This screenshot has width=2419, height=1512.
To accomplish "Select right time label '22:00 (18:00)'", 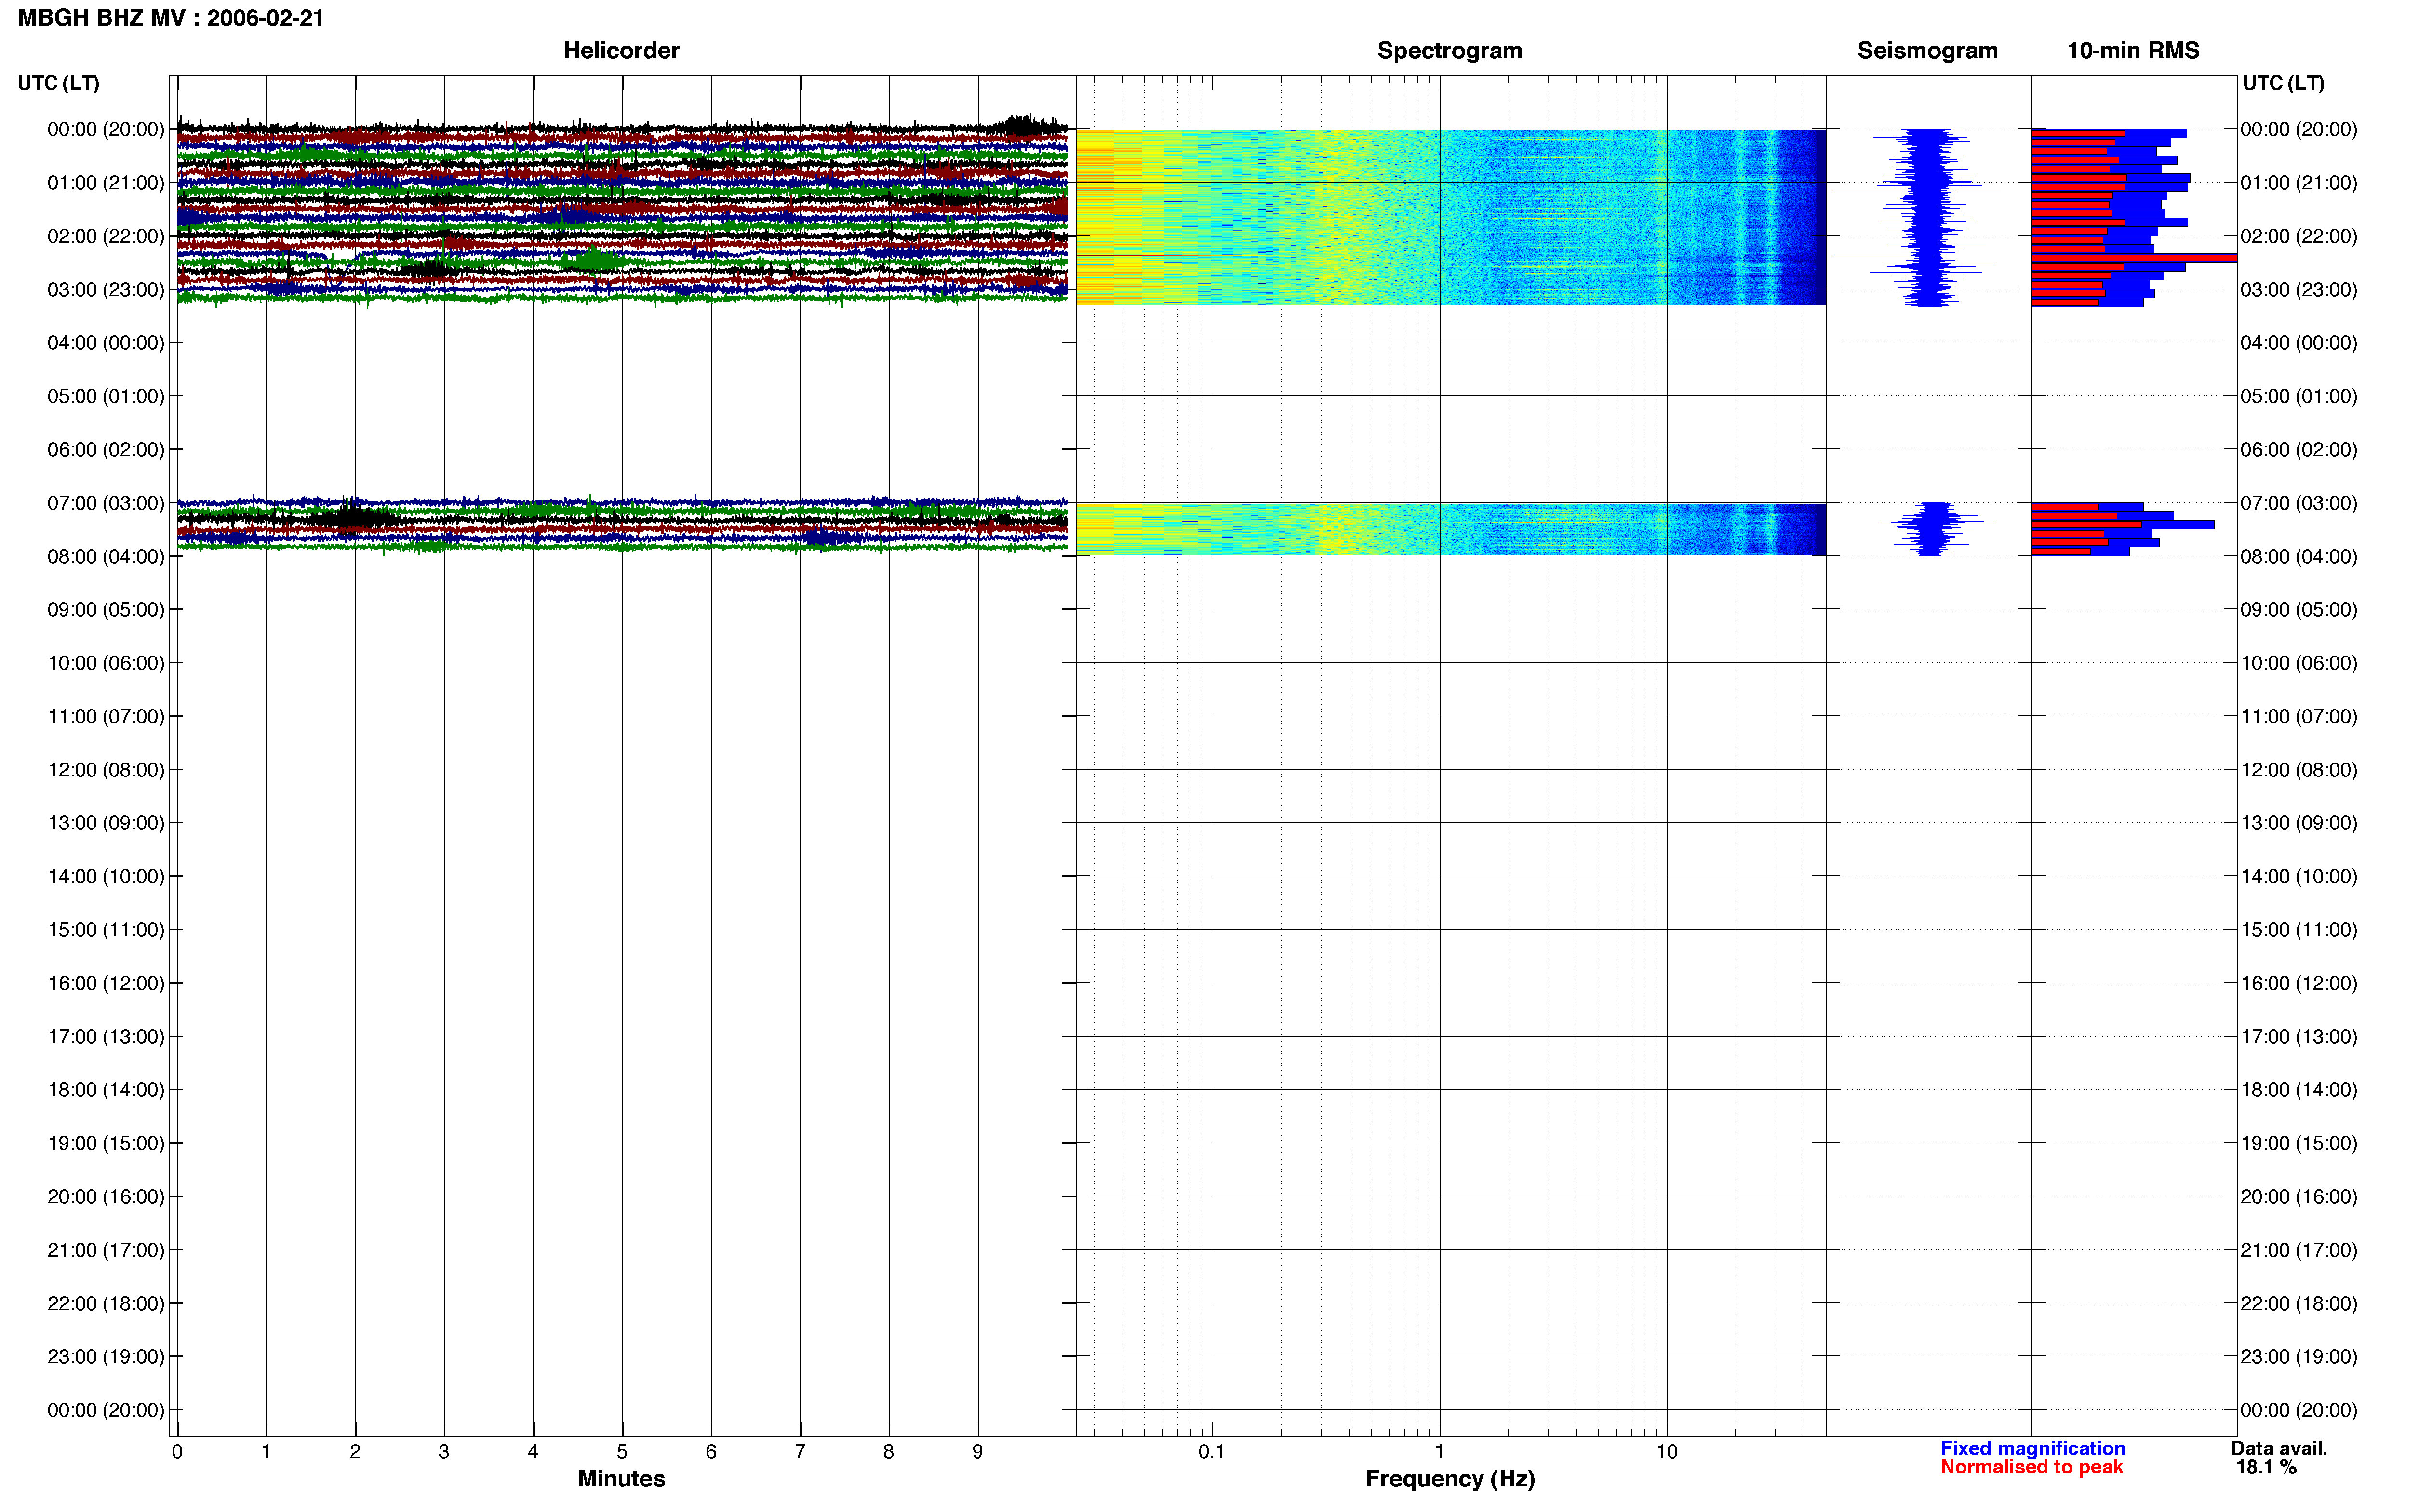I will [2299, 1304].
